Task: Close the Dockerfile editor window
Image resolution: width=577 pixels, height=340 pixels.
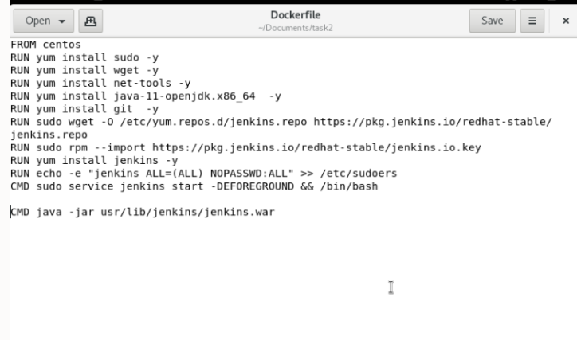Action: tap(566, 21)
